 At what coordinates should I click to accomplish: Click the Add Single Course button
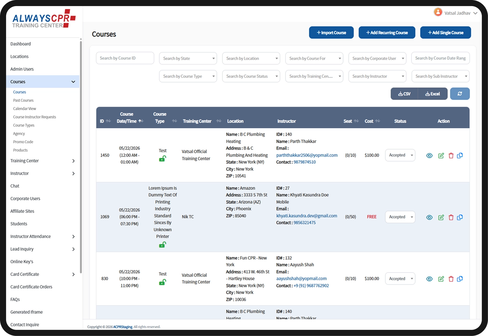coord(446,33)
